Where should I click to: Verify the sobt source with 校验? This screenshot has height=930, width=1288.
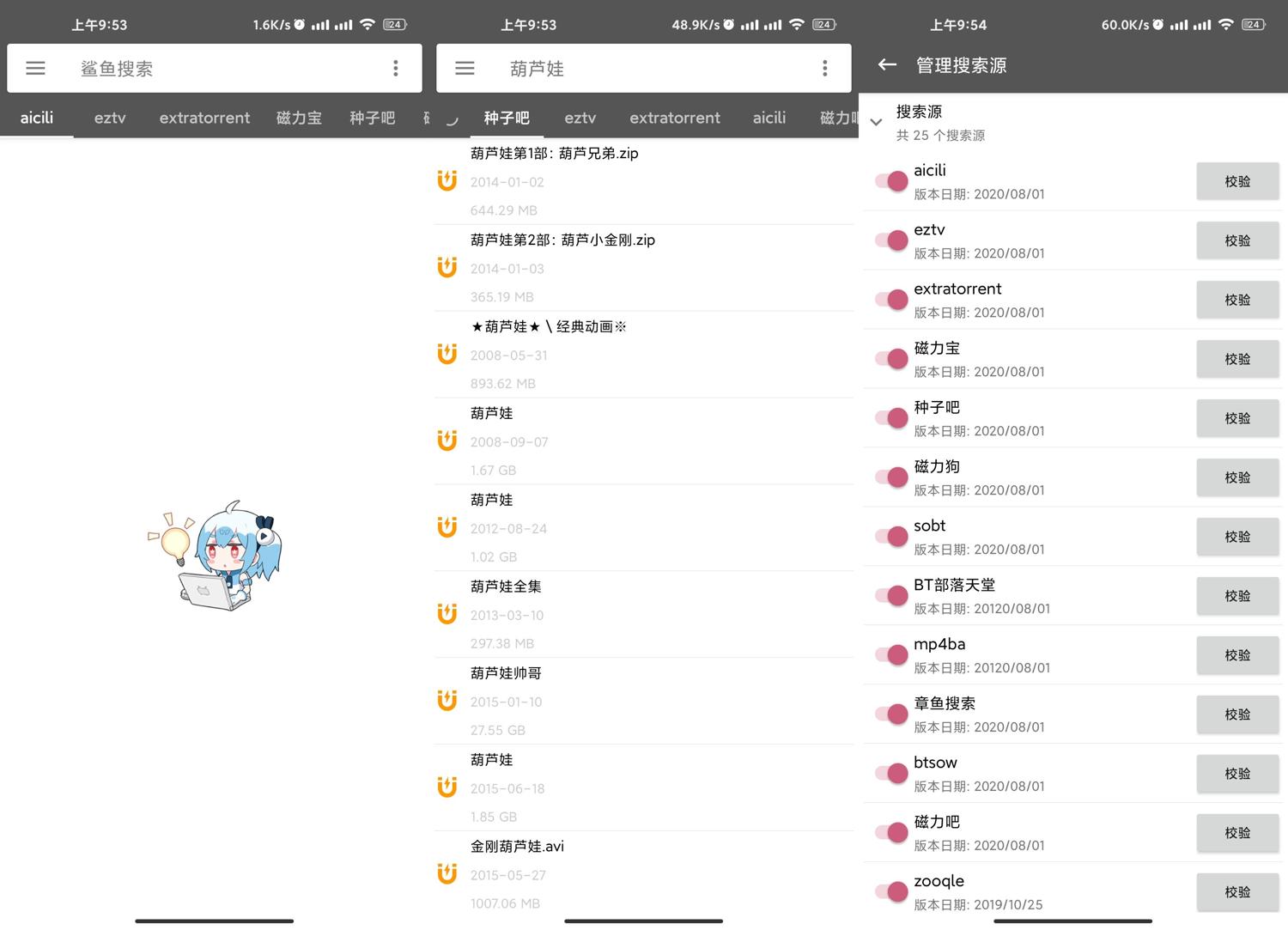pyautogui.click(x=1237, y=537)
